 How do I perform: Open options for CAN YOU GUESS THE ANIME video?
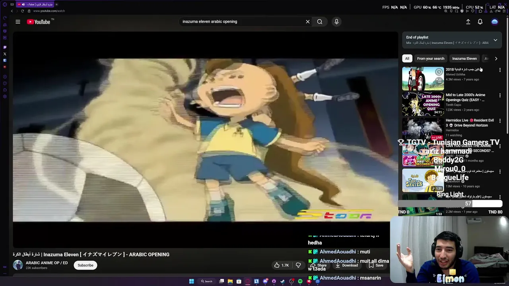click(500, 146)
